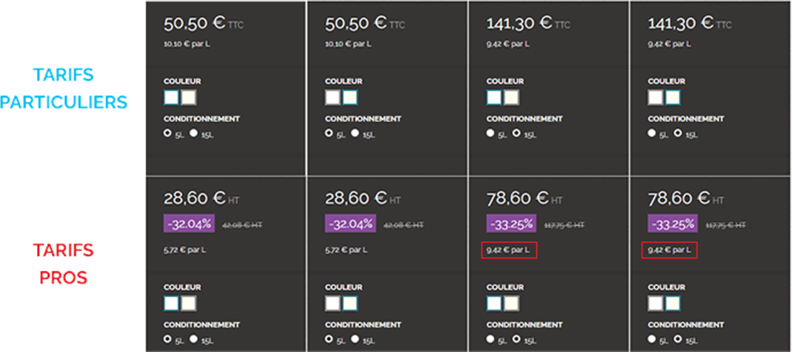The height and width of the screenshot is (353, 793).
Task: Pick unselected cream swatch, first Pros card
Action: pyautogui.click(x=189, y=304)
